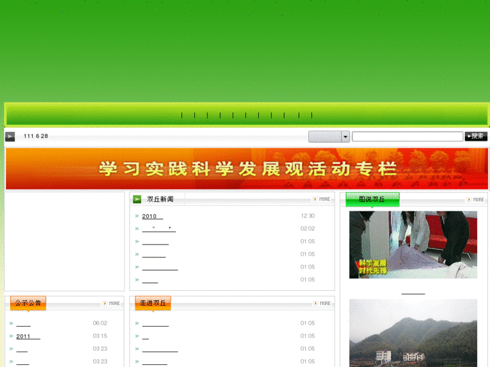View the mountain village photo thumbnail

413,333
